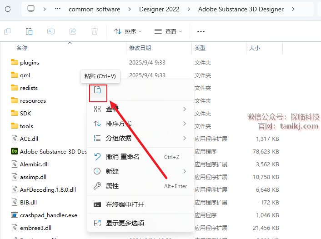321x239 pixels.
Task: Click the toolbar Share icon
Action: (x=73, y=31)
